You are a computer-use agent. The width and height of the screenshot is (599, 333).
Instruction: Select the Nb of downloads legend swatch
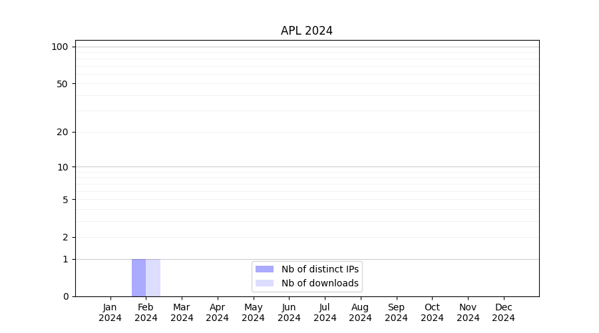pyautogui.click(x=264, y=283)
